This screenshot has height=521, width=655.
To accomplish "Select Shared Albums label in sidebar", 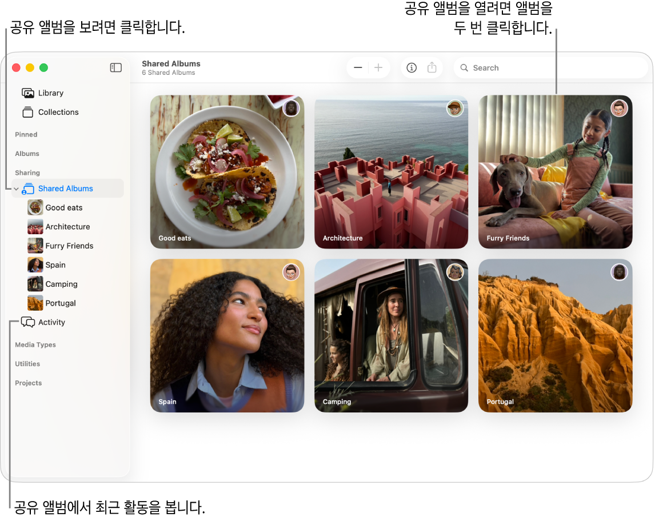I will 66,189.
